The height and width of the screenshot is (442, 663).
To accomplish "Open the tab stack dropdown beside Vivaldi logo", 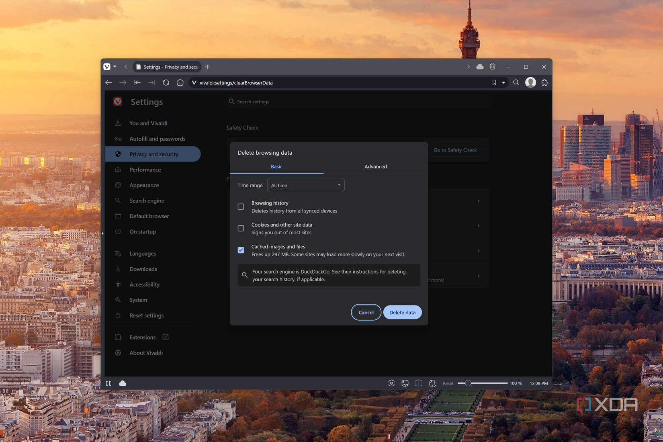I will (x=115, y=67).
